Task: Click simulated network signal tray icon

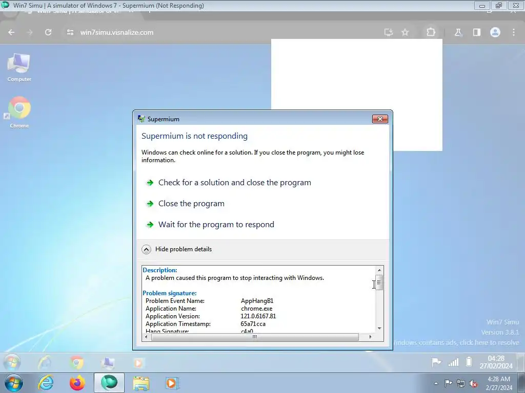Action: (453, 362)
